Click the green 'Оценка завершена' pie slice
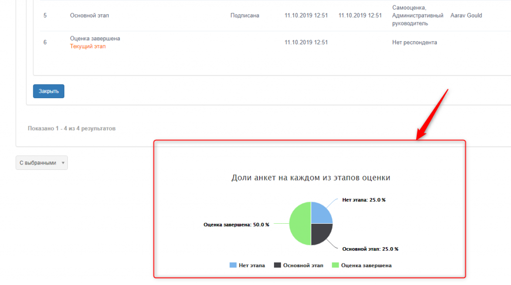Screen dimensions: 511x285 click(300, 223)
